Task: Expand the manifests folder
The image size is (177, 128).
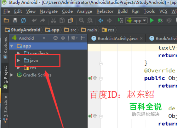Action: tap(18, 53)
